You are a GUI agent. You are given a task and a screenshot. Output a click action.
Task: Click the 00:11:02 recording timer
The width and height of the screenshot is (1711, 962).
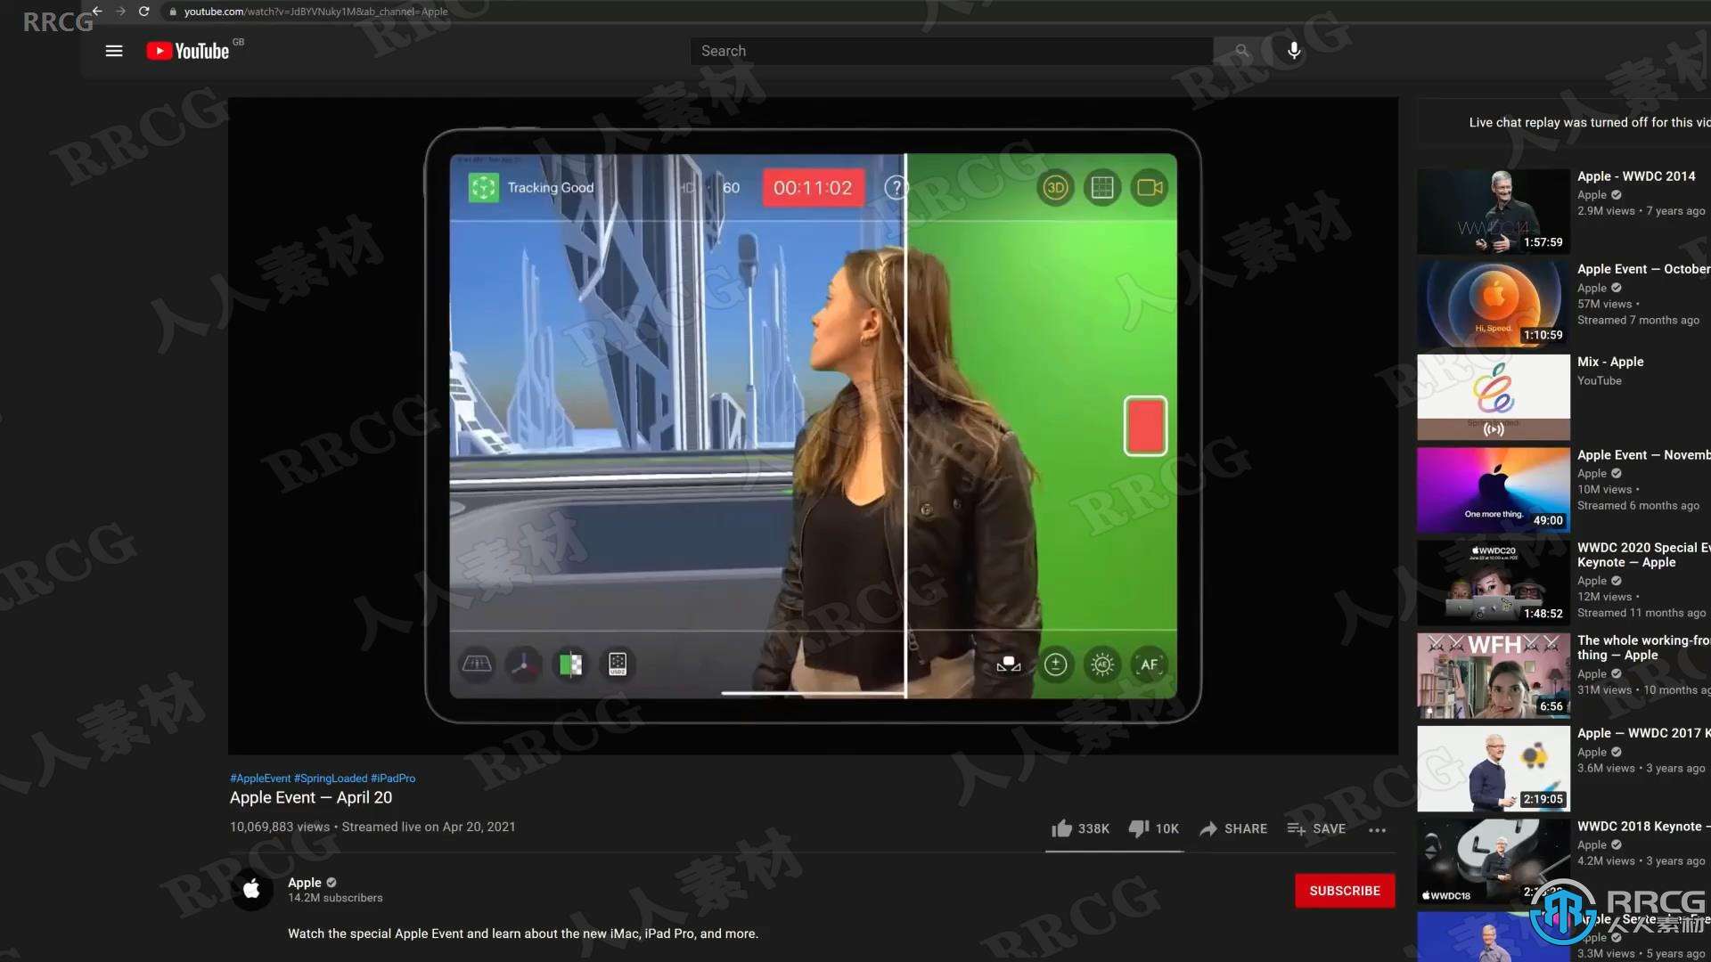tap(813, 188)
